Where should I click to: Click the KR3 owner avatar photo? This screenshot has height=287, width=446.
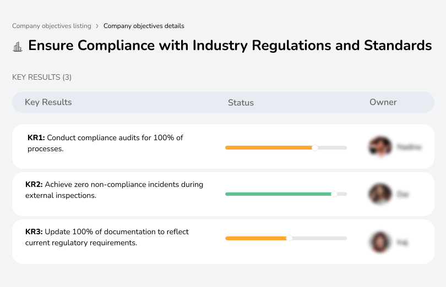380,242
